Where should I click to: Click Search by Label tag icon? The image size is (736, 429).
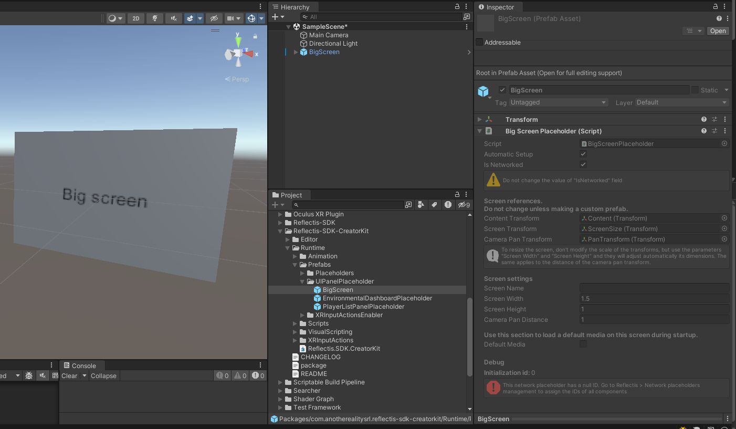click(x=434, y=205)
